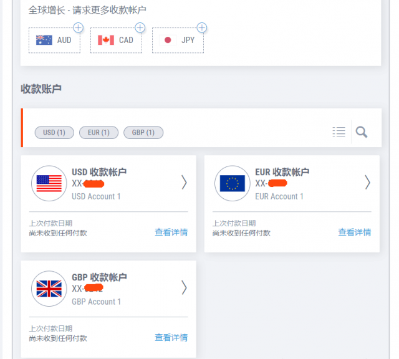The width and height of the screenshot is (399, 359).
Task: Click the plus icon on JPY card
Action: (202, 27)
